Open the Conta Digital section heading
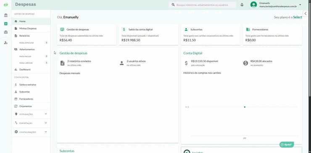 pos(193,53)
